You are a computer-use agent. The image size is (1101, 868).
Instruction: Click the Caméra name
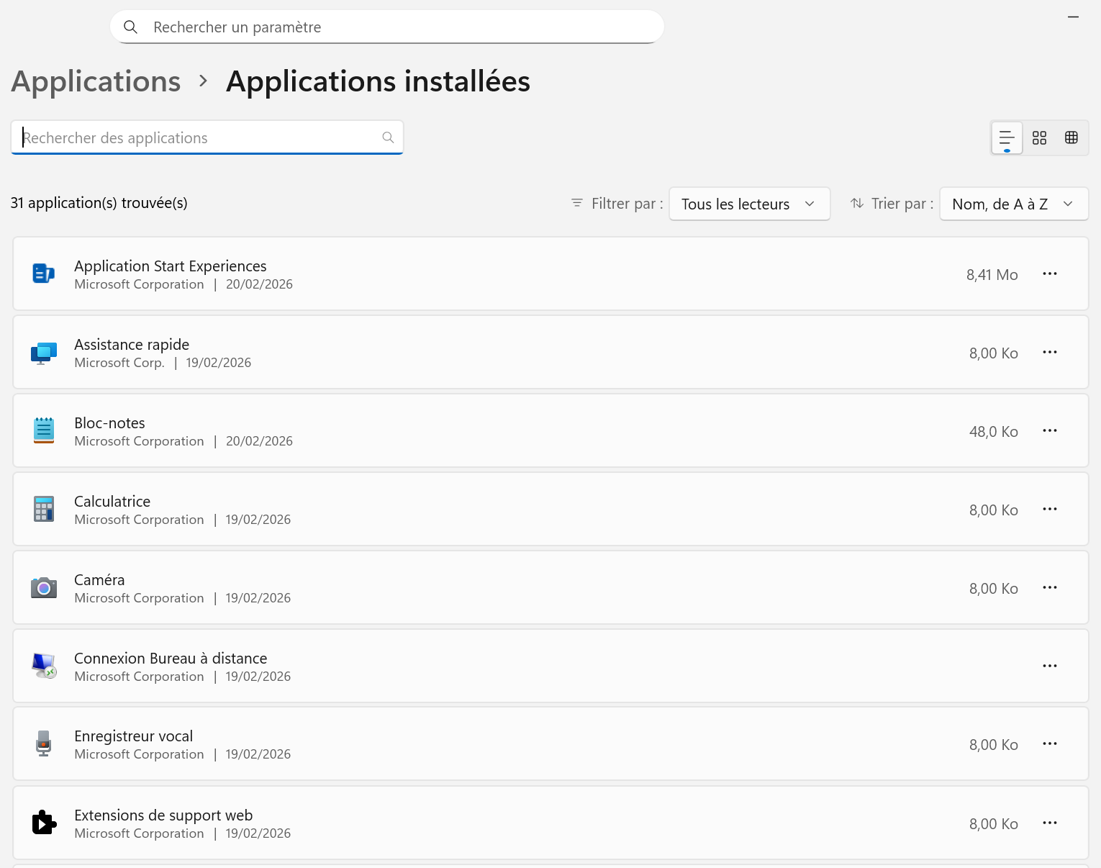[x=99, y=579]
